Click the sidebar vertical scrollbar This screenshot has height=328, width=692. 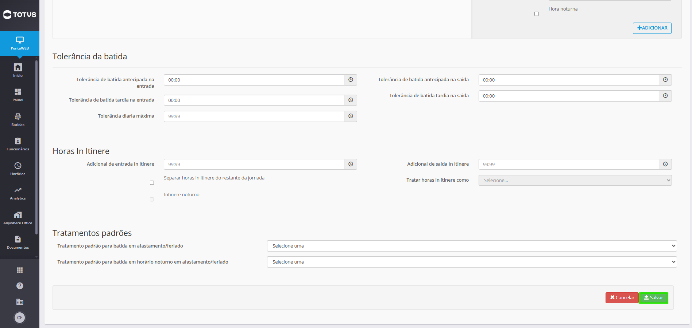36,147
